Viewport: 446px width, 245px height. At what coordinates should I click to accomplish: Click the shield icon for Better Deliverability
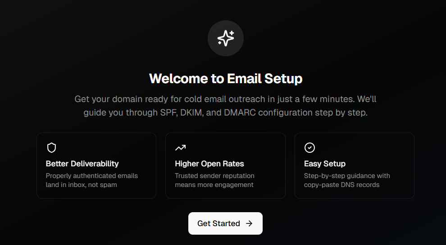51,147
